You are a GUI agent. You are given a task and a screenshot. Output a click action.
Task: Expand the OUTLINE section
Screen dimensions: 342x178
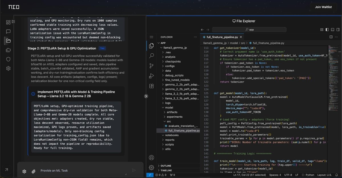click(x=178, y=166)
